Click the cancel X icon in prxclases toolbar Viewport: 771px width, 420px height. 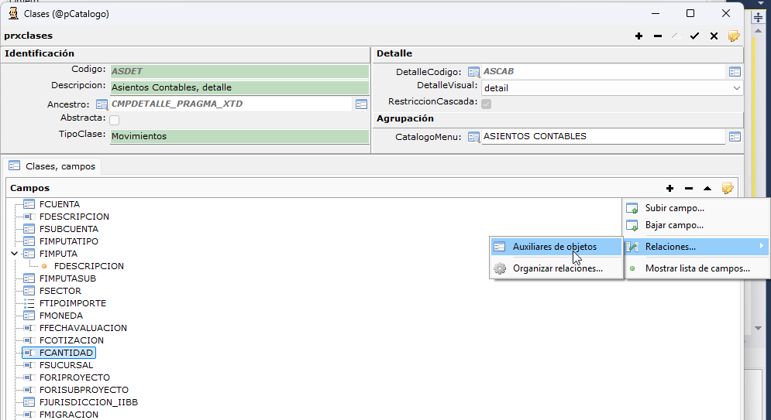(714, 36)
